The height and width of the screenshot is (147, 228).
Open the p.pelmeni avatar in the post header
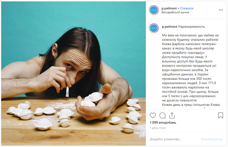tap(154, 10)
